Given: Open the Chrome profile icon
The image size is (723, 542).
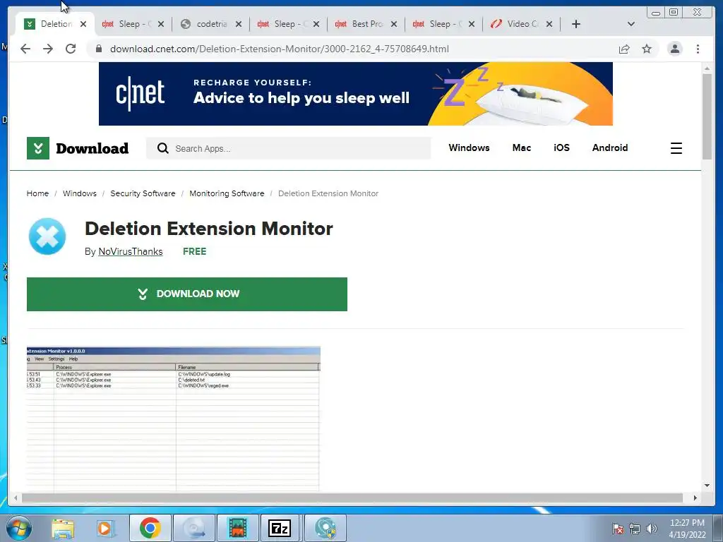Looking at the screenshot, I should [674, 49].
